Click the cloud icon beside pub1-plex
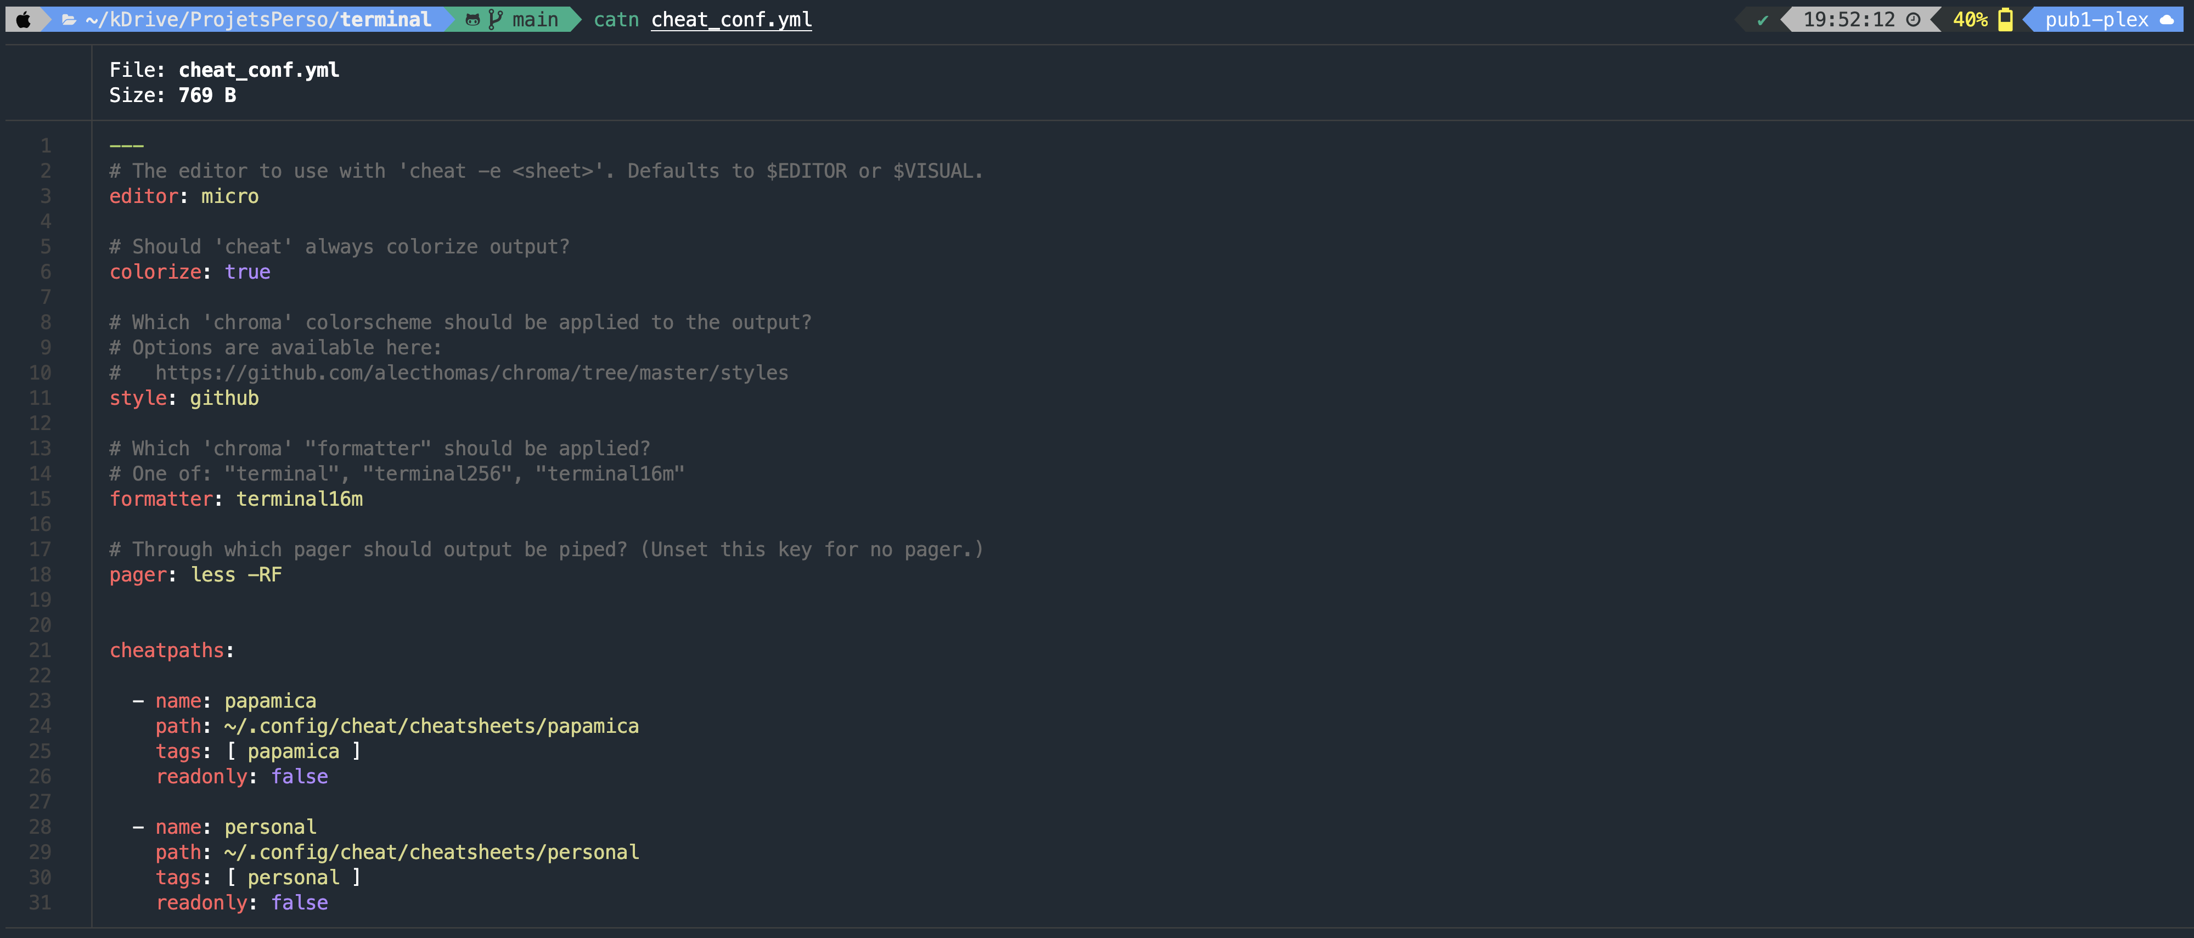 [2168, 20]
